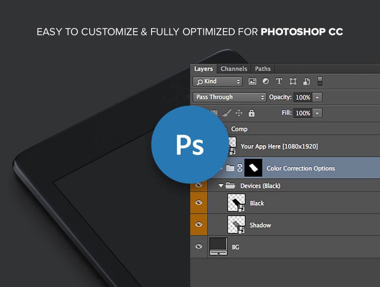This screenshot has height=287, width=380.
Task: Open the Pass Through blend mode dropdown
Action: pos(229,97)
